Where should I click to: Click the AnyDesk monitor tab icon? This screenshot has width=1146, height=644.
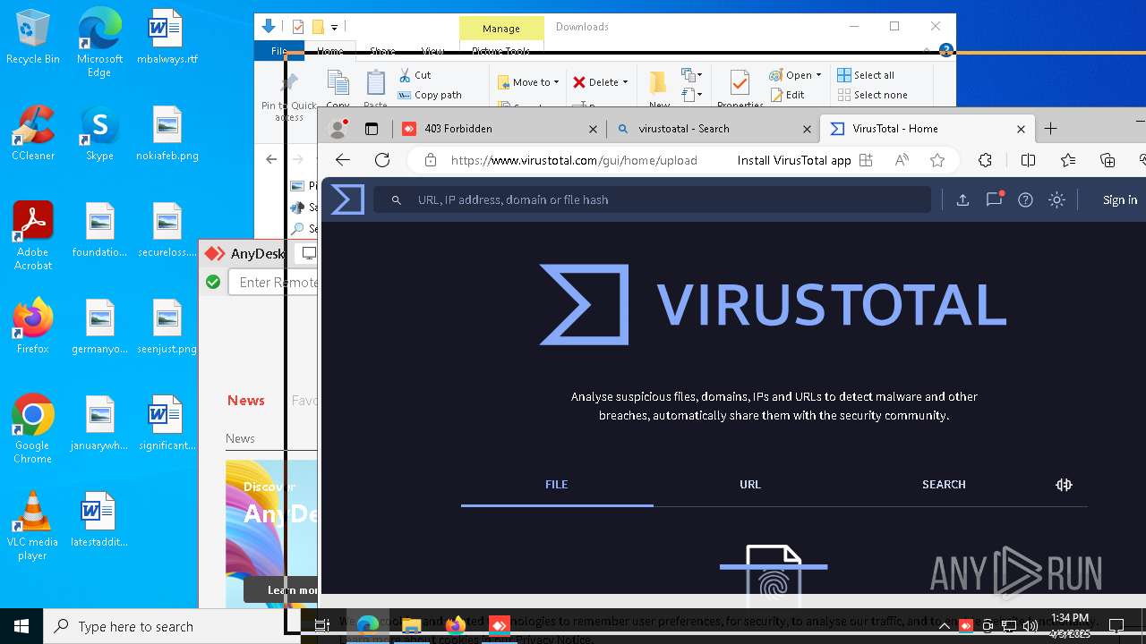coord(309,254)
